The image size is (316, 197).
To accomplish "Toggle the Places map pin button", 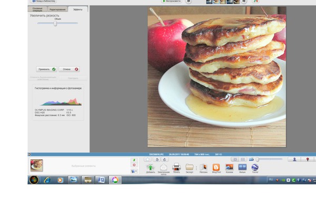I will click(308, 159).
